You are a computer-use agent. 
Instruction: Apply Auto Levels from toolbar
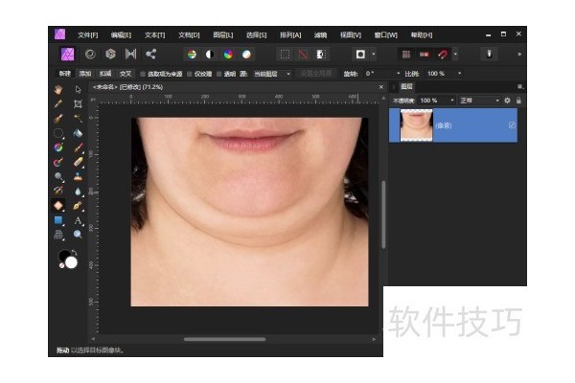click(x=192, y=55)
